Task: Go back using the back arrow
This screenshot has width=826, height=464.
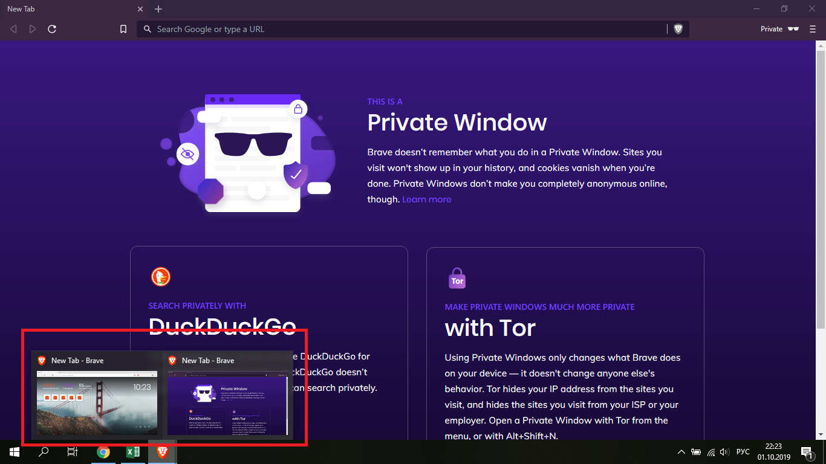Action: [x=13, y=29]
